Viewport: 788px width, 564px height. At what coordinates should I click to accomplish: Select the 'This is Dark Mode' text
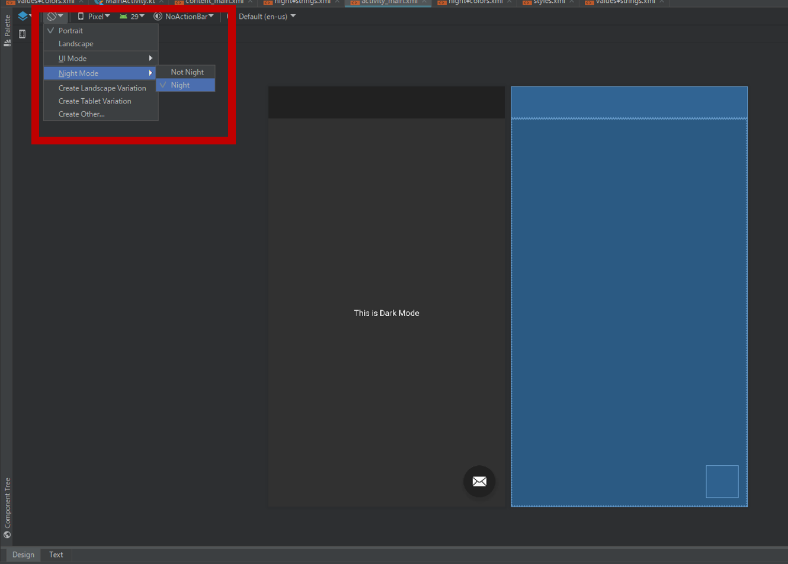386,313
